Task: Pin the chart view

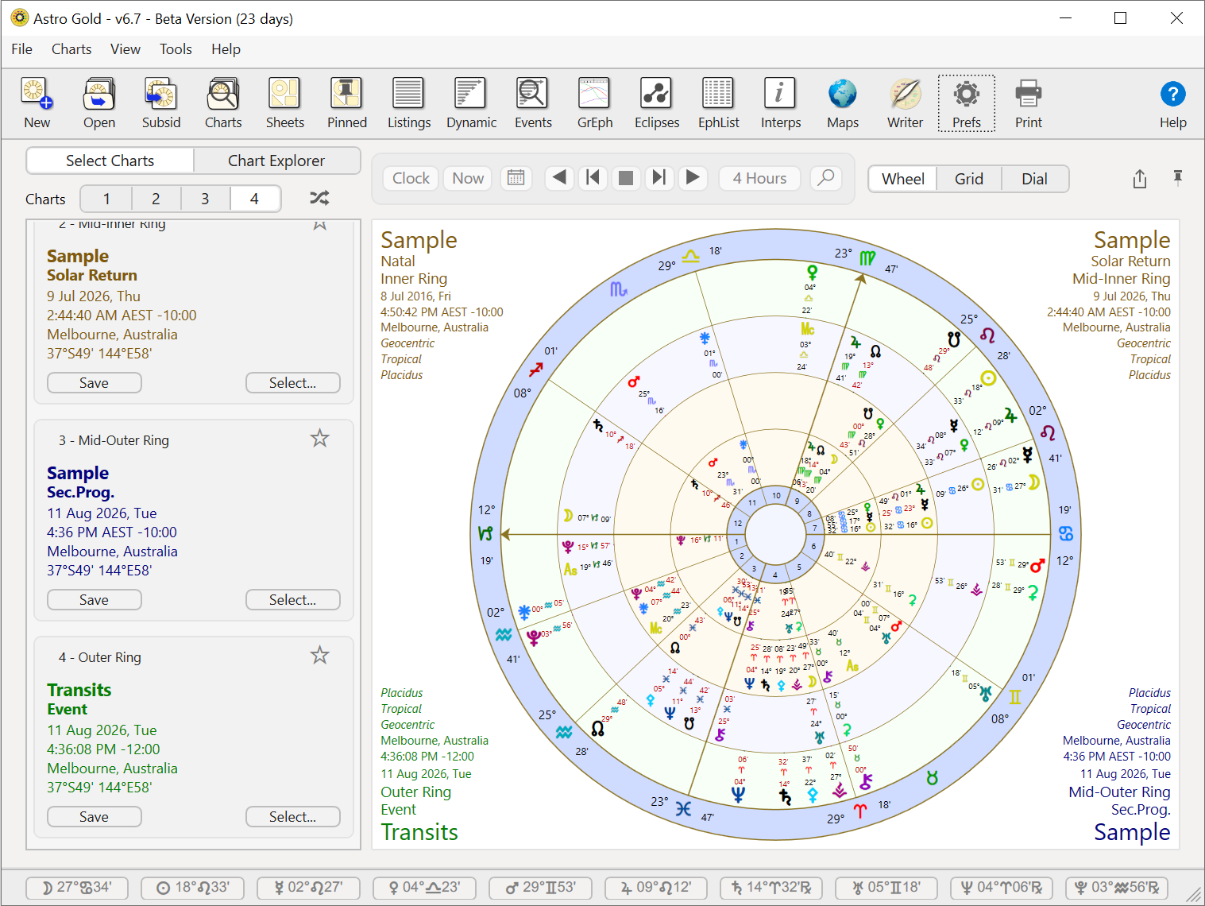Action: point(1178,177)
